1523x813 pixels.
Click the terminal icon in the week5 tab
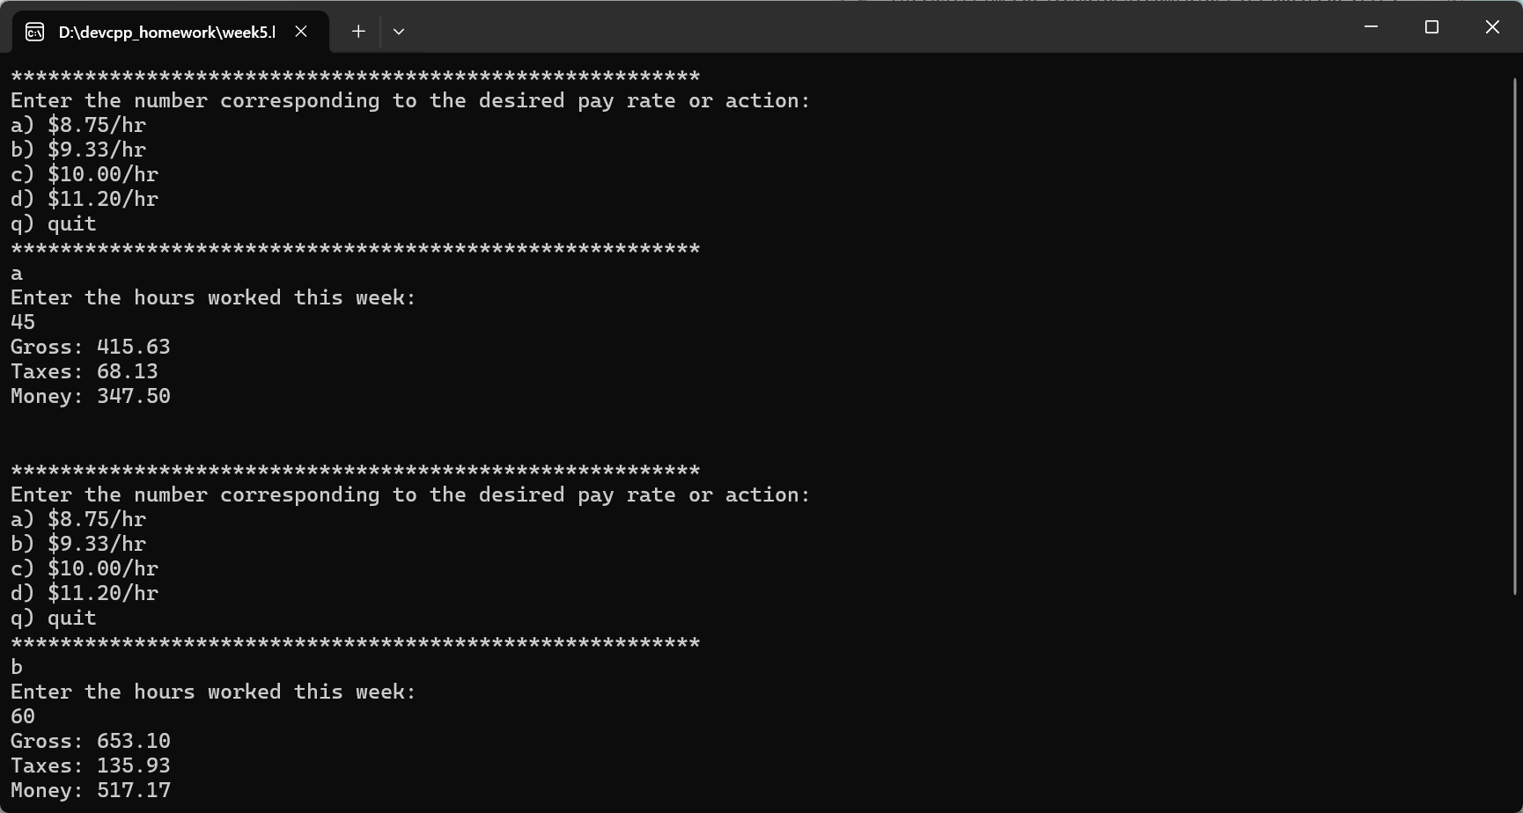34,33
